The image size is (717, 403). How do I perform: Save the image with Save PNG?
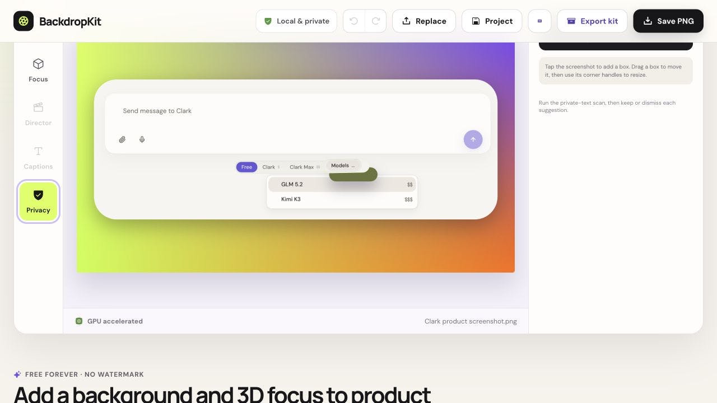point(668,21)
